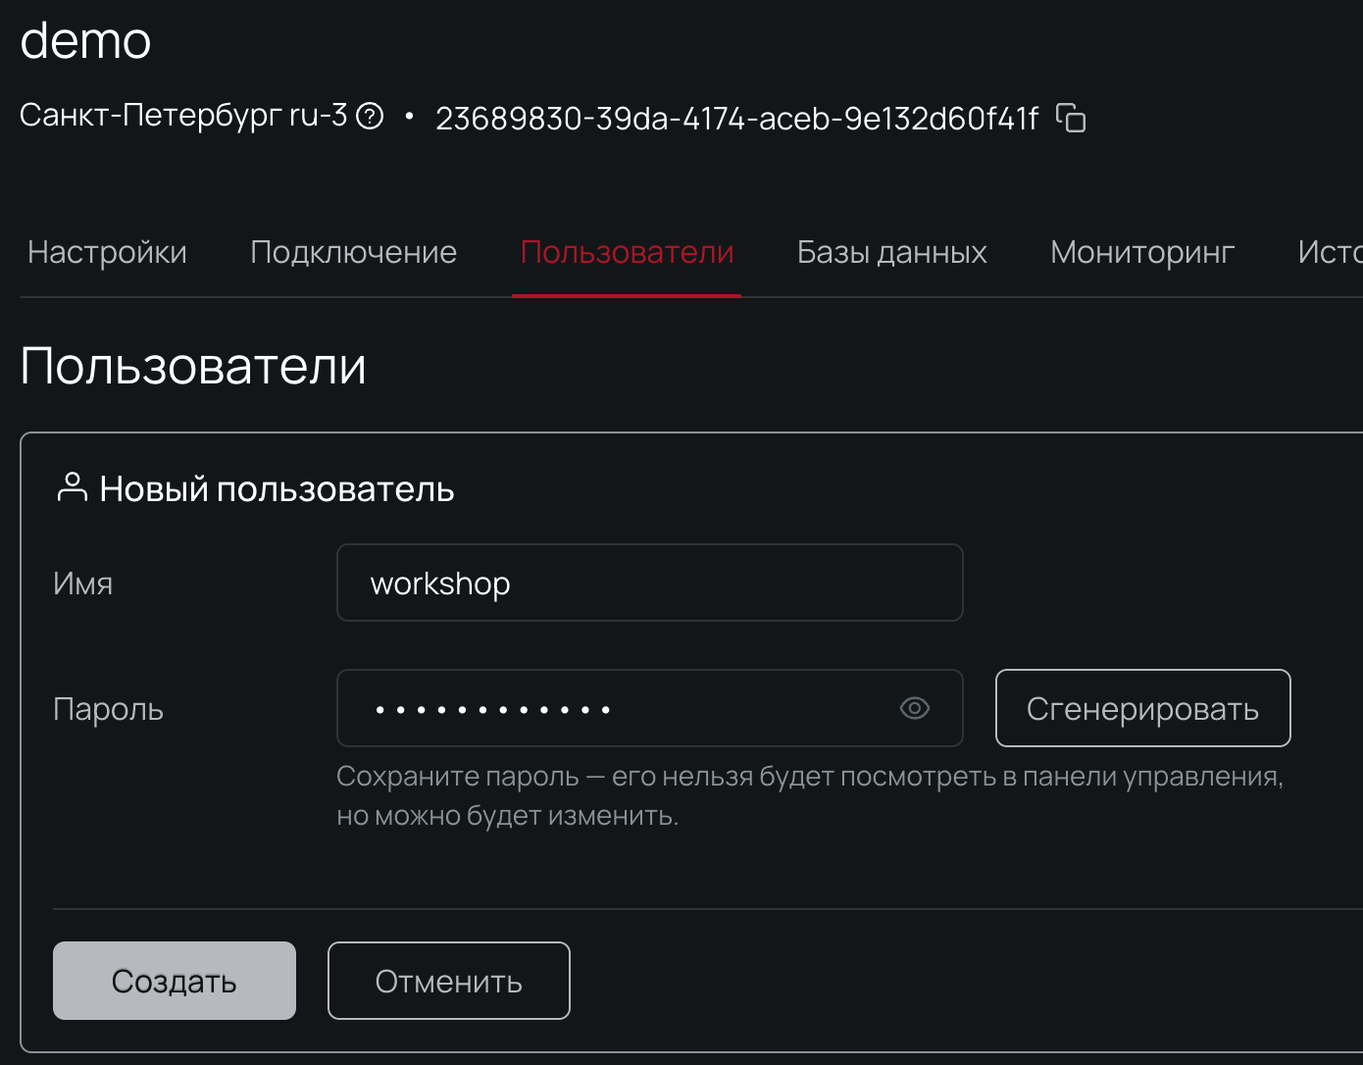Click the Имя field containing workshop

(649, 583)
